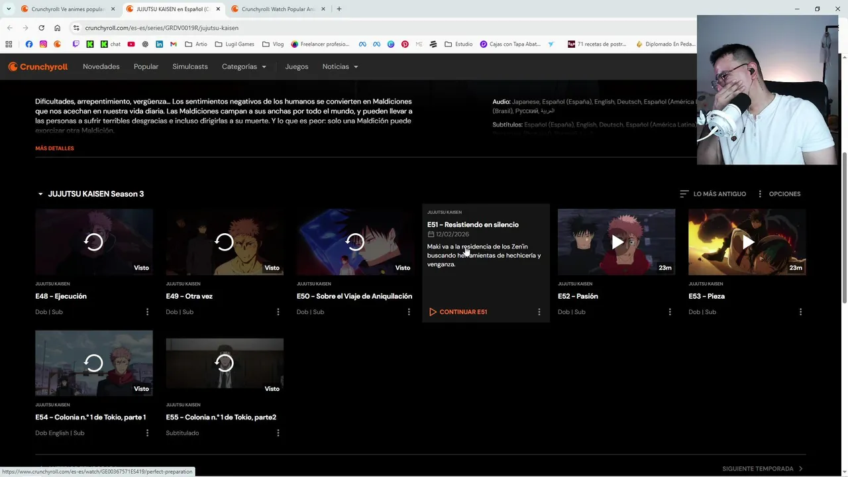Image resolution: width=848 pixels, height=477 pixels.
Task: Replay episode E48 Ejecución thumbnail
Action: tap(93, 242)
